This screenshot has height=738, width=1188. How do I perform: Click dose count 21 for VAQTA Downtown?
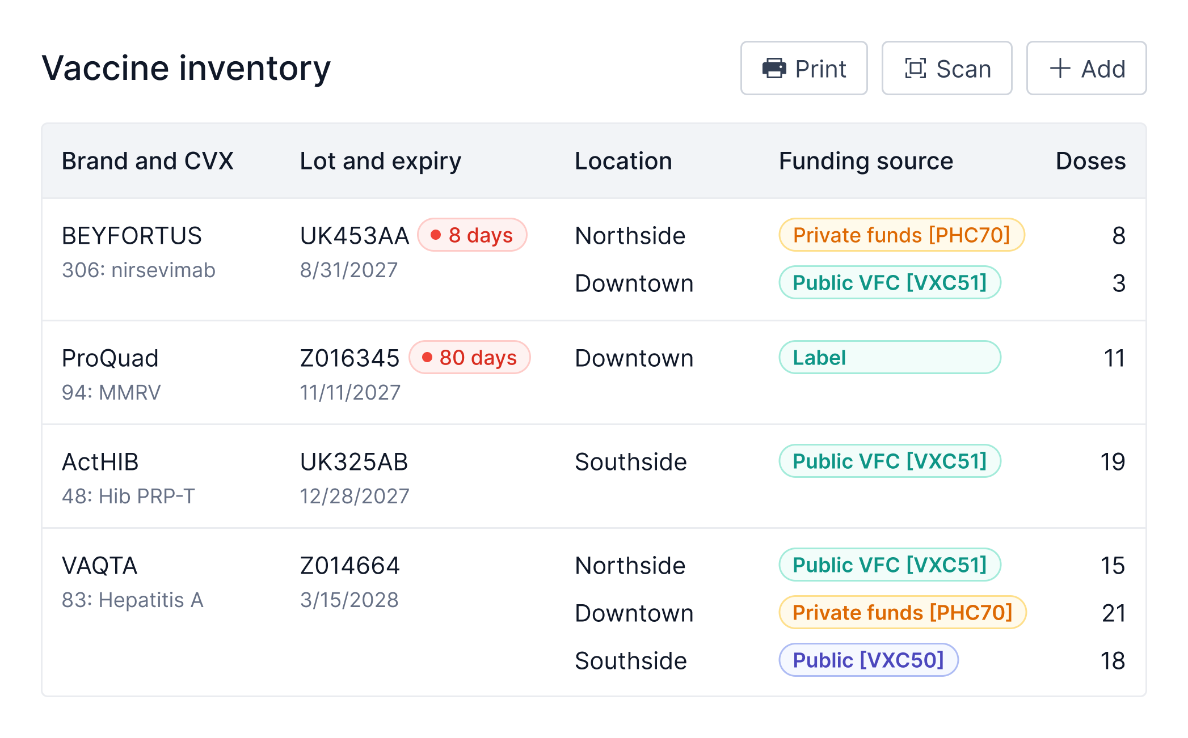1114,613
